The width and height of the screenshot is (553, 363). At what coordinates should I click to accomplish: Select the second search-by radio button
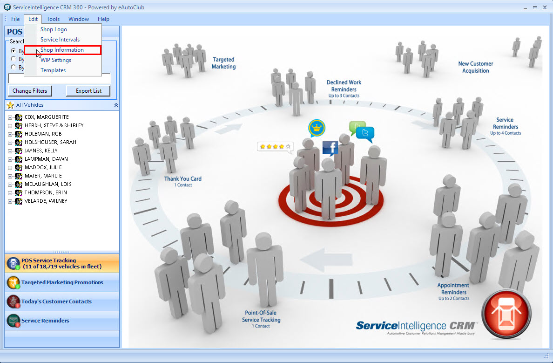click(x=13, y=59)
